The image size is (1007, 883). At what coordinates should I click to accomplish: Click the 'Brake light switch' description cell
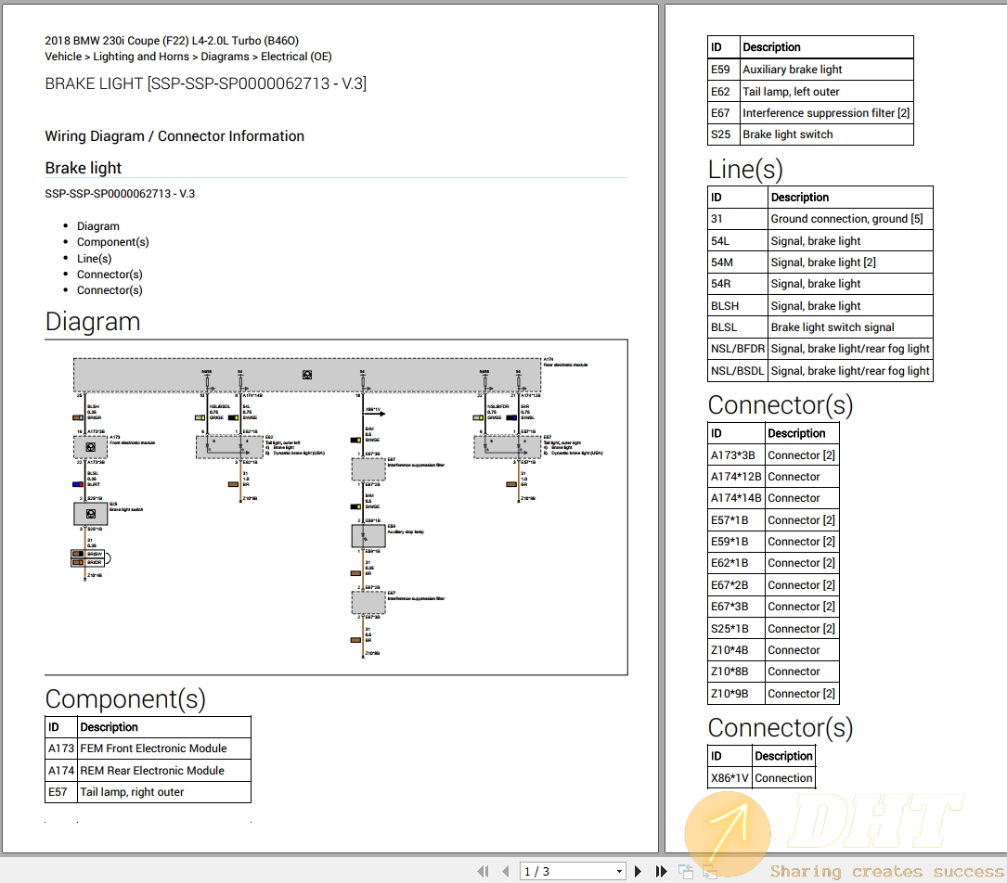[827, 134]
